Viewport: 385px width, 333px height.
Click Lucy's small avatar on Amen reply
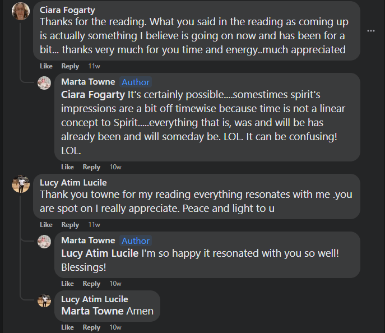tap(44, 300)
